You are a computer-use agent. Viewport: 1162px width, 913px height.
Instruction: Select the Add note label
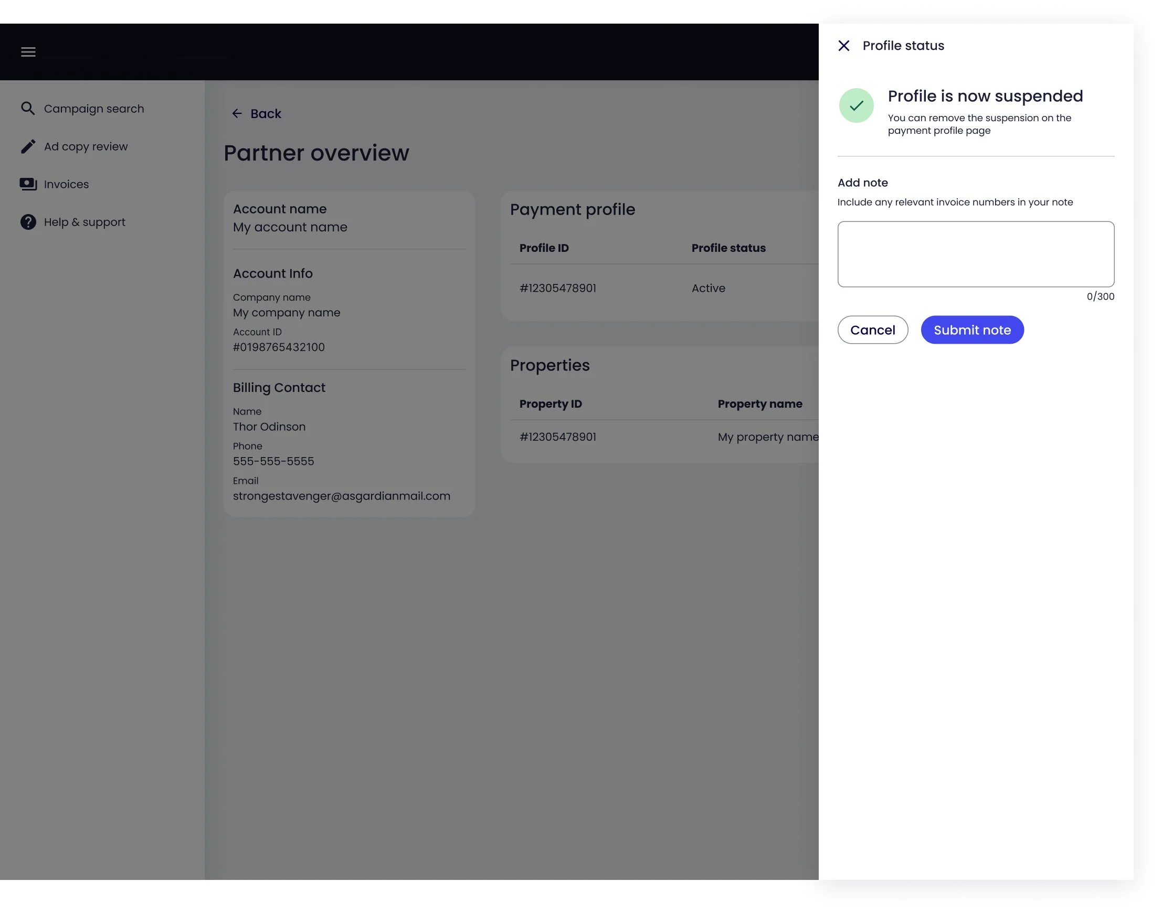coord(862,183)
